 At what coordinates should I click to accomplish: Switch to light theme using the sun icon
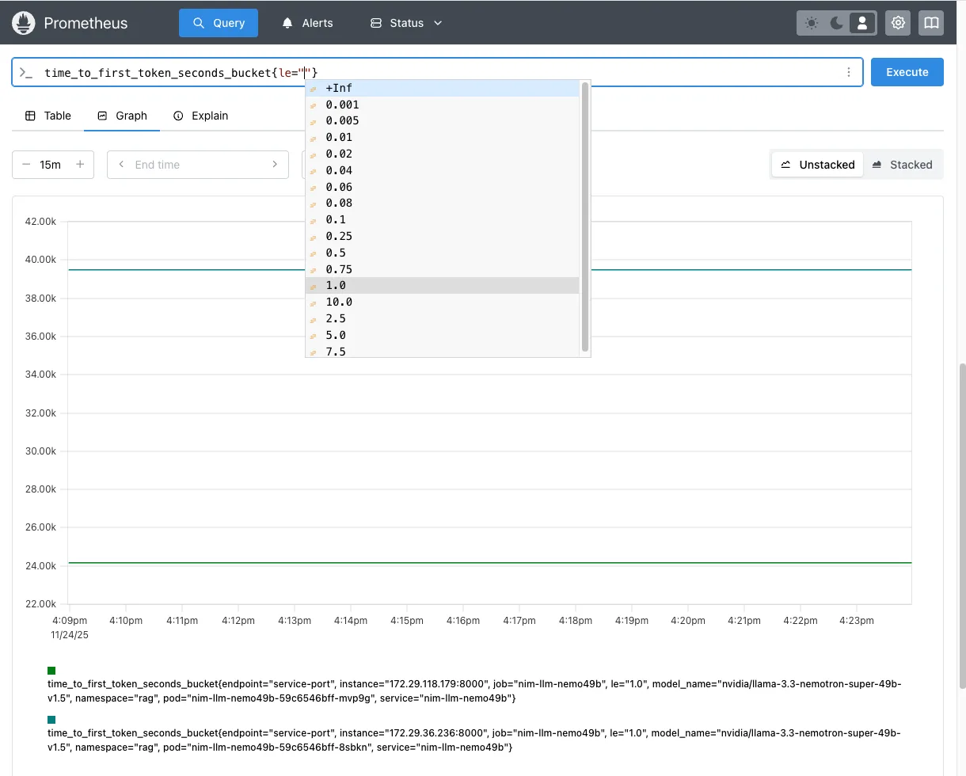(811, 23)
